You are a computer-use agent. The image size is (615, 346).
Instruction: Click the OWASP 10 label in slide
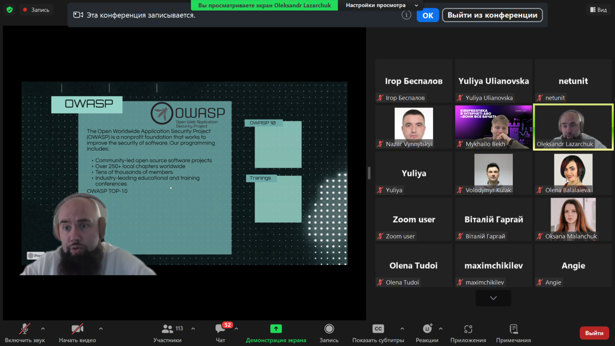[x=263, y=123]
